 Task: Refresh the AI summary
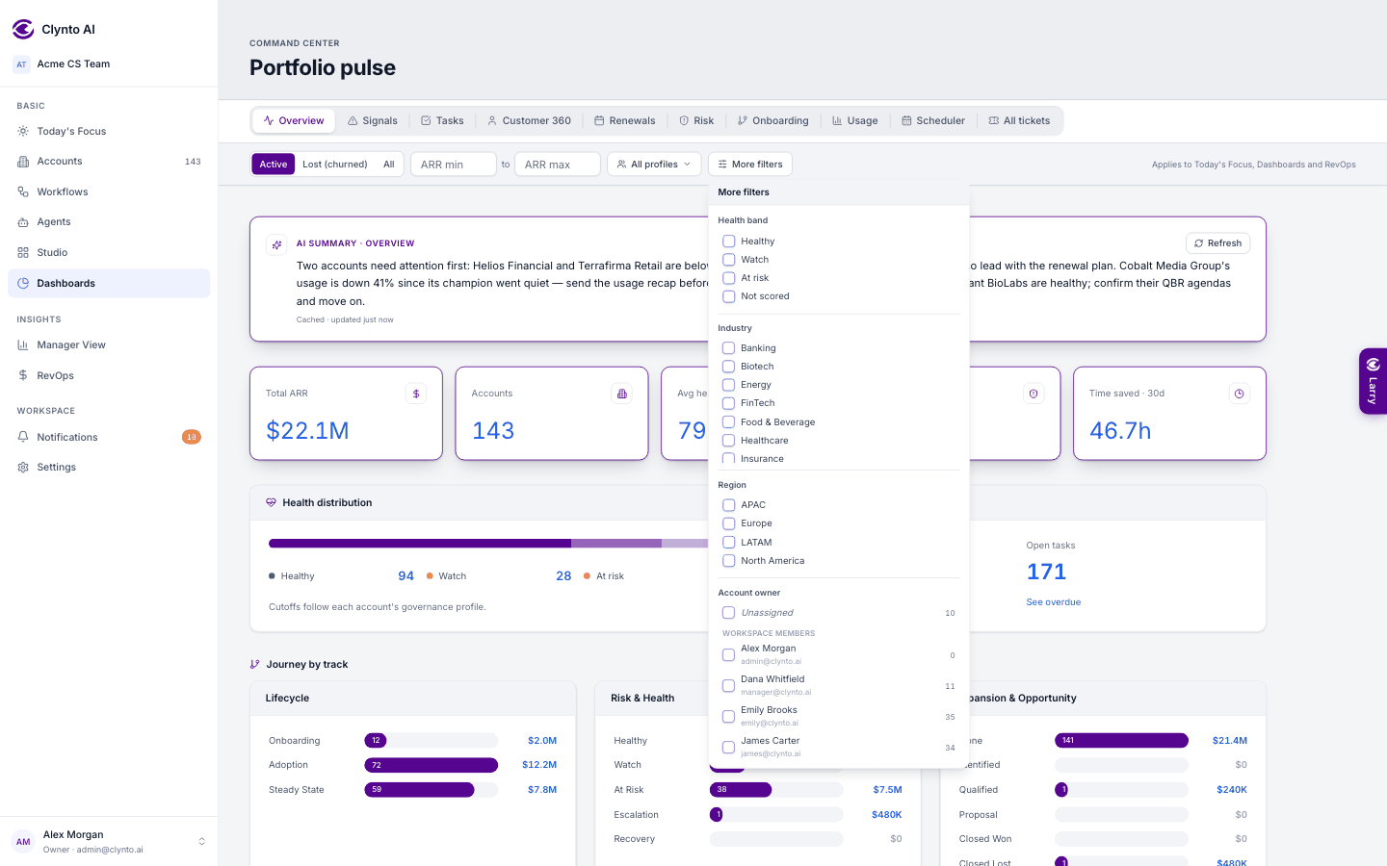(x=1217, y=243)
